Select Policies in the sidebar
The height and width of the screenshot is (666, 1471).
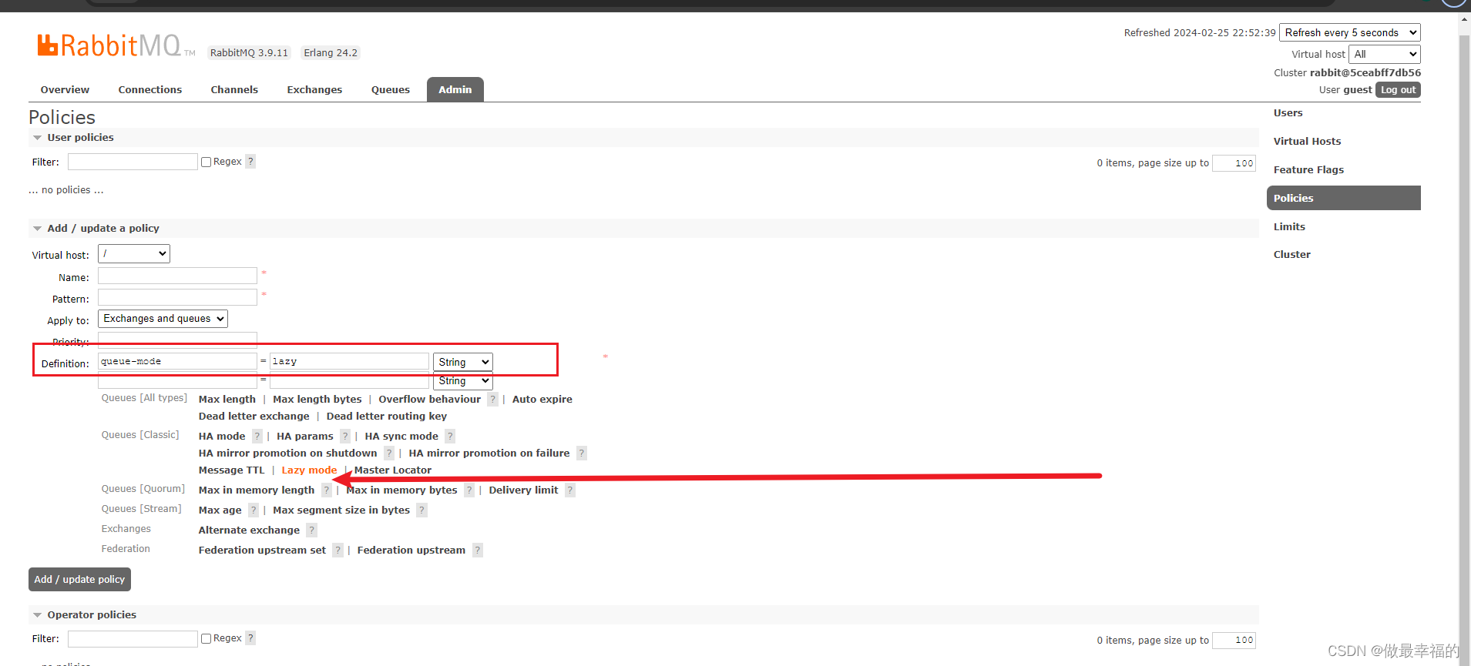(x=1343, y=198)
